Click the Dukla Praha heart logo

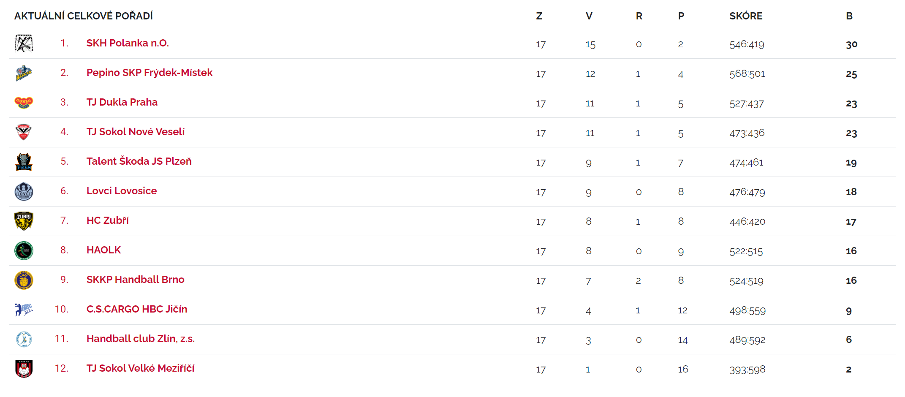coord(24,103)
